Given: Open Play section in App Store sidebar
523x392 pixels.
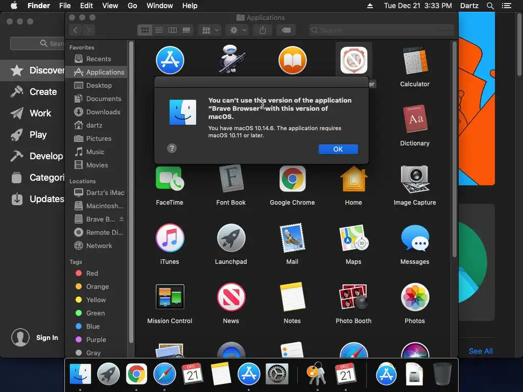Looking at the screenshot, I should (x=33, y=135).
